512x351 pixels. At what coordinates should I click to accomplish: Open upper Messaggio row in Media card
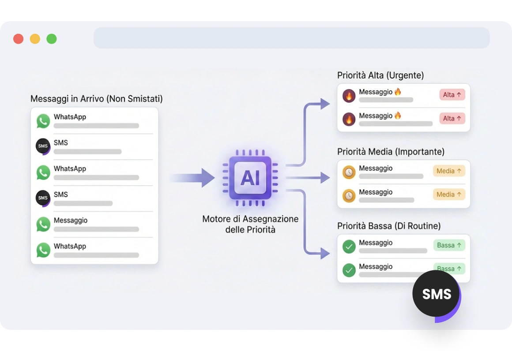click(403, 172)
